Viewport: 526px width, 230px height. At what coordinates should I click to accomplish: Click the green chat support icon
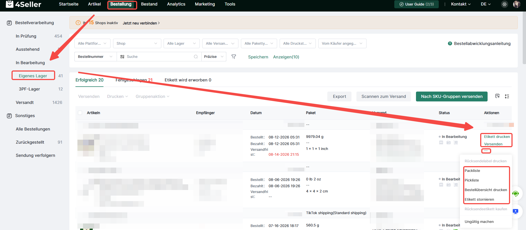pyautogui.click(x=516, y=194)
